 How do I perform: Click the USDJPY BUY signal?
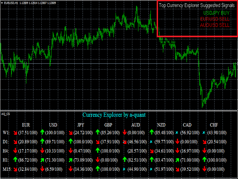click(216, 13)
